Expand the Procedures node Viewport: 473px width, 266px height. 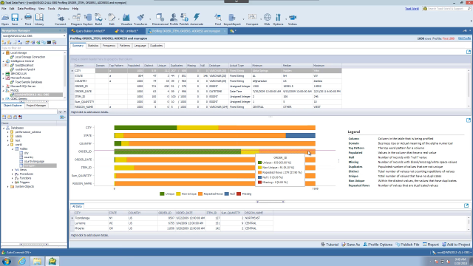13,174
